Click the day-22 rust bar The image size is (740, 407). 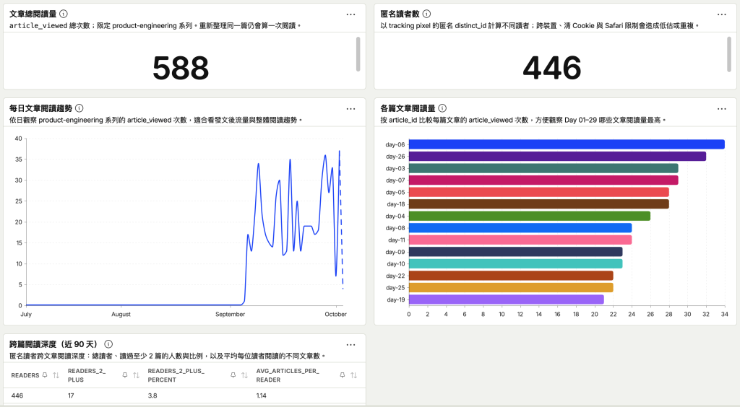coord(511,276)
